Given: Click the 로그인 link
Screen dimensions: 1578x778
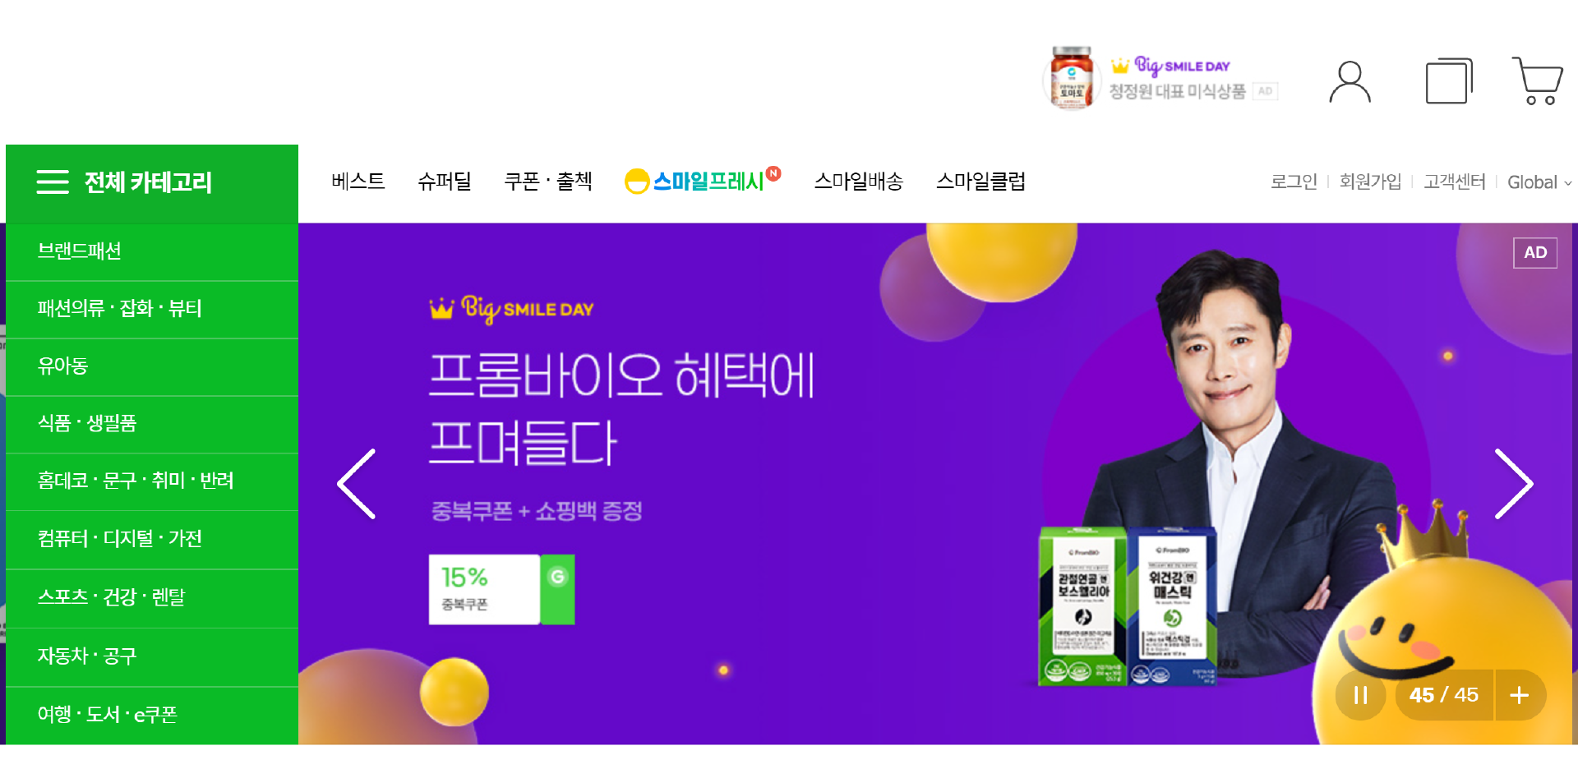Looking at the screenshot, I should [x=1294, y=182].
